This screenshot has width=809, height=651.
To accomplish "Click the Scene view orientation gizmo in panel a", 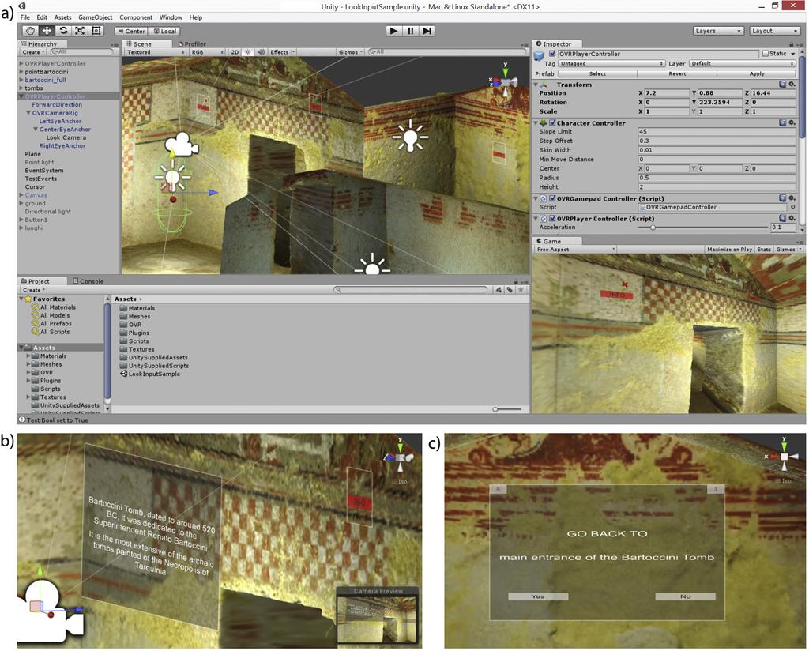I will click(505, 82).
